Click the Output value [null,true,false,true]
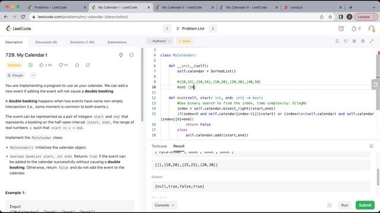The height and width of the screenshot is (213, 380). [x=179, y=186]
